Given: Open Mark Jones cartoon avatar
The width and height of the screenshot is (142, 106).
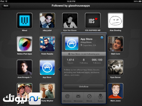Looking at the screenshot, I should [x=115, y=91].
